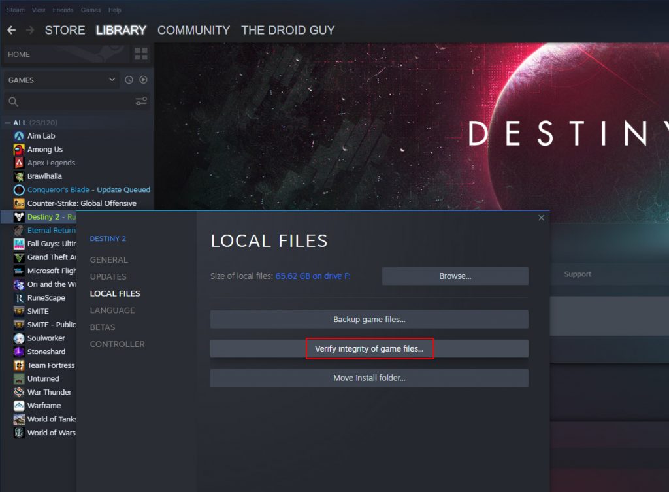The image size is (669, 492).
Task: Click the Soulworker game icon
Action: click(19, 338)
